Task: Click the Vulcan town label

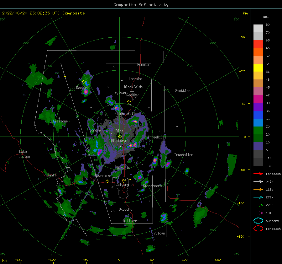Action: coord(159,233)
